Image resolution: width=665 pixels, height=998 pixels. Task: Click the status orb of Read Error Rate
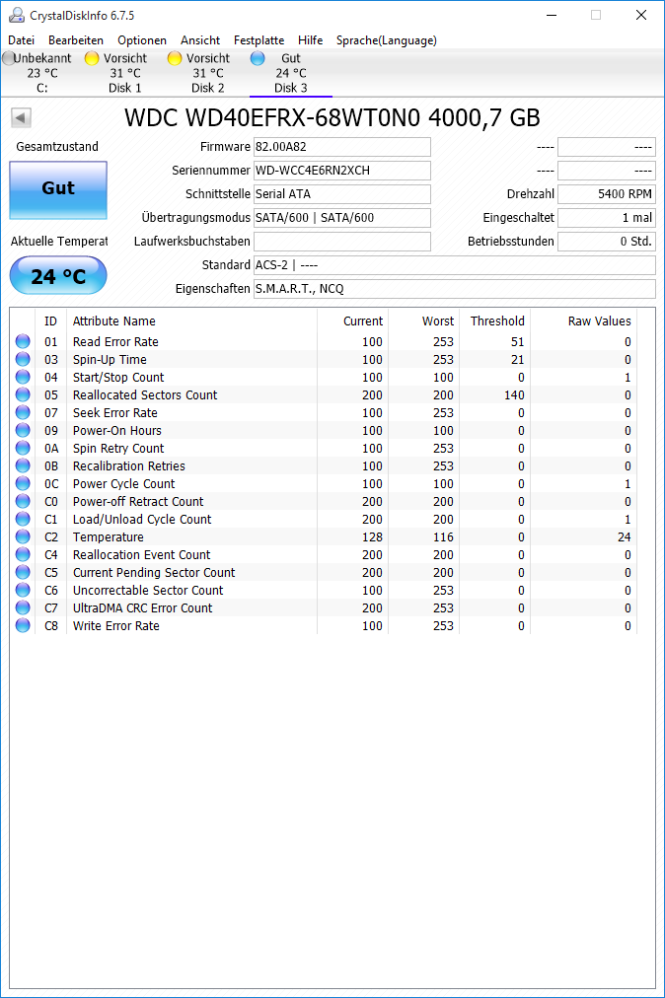(23, 342)
